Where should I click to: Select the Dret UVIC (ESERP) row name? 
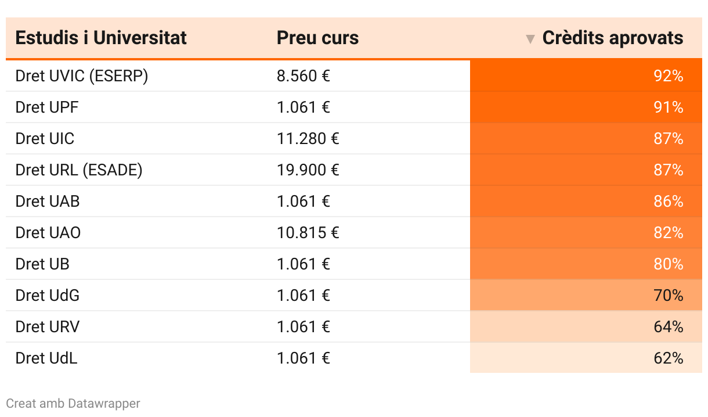pos(82,76)
